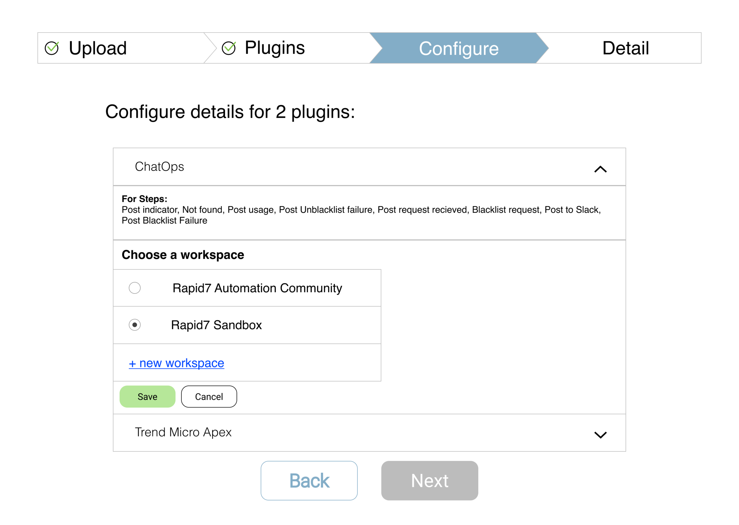Go to the previous step with Back
Viewport: 739px width, 525px height.
click(x=309, y=480)
